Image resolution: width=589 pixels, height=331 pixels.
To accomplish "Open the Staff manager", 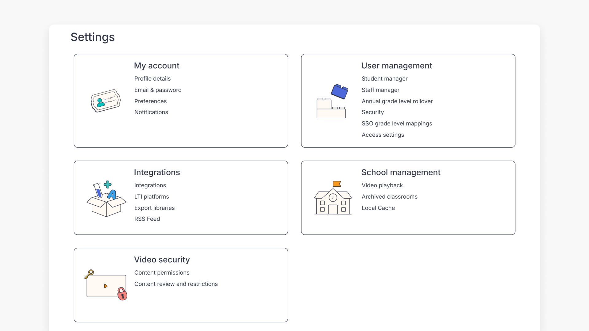I will coord(380,90).
